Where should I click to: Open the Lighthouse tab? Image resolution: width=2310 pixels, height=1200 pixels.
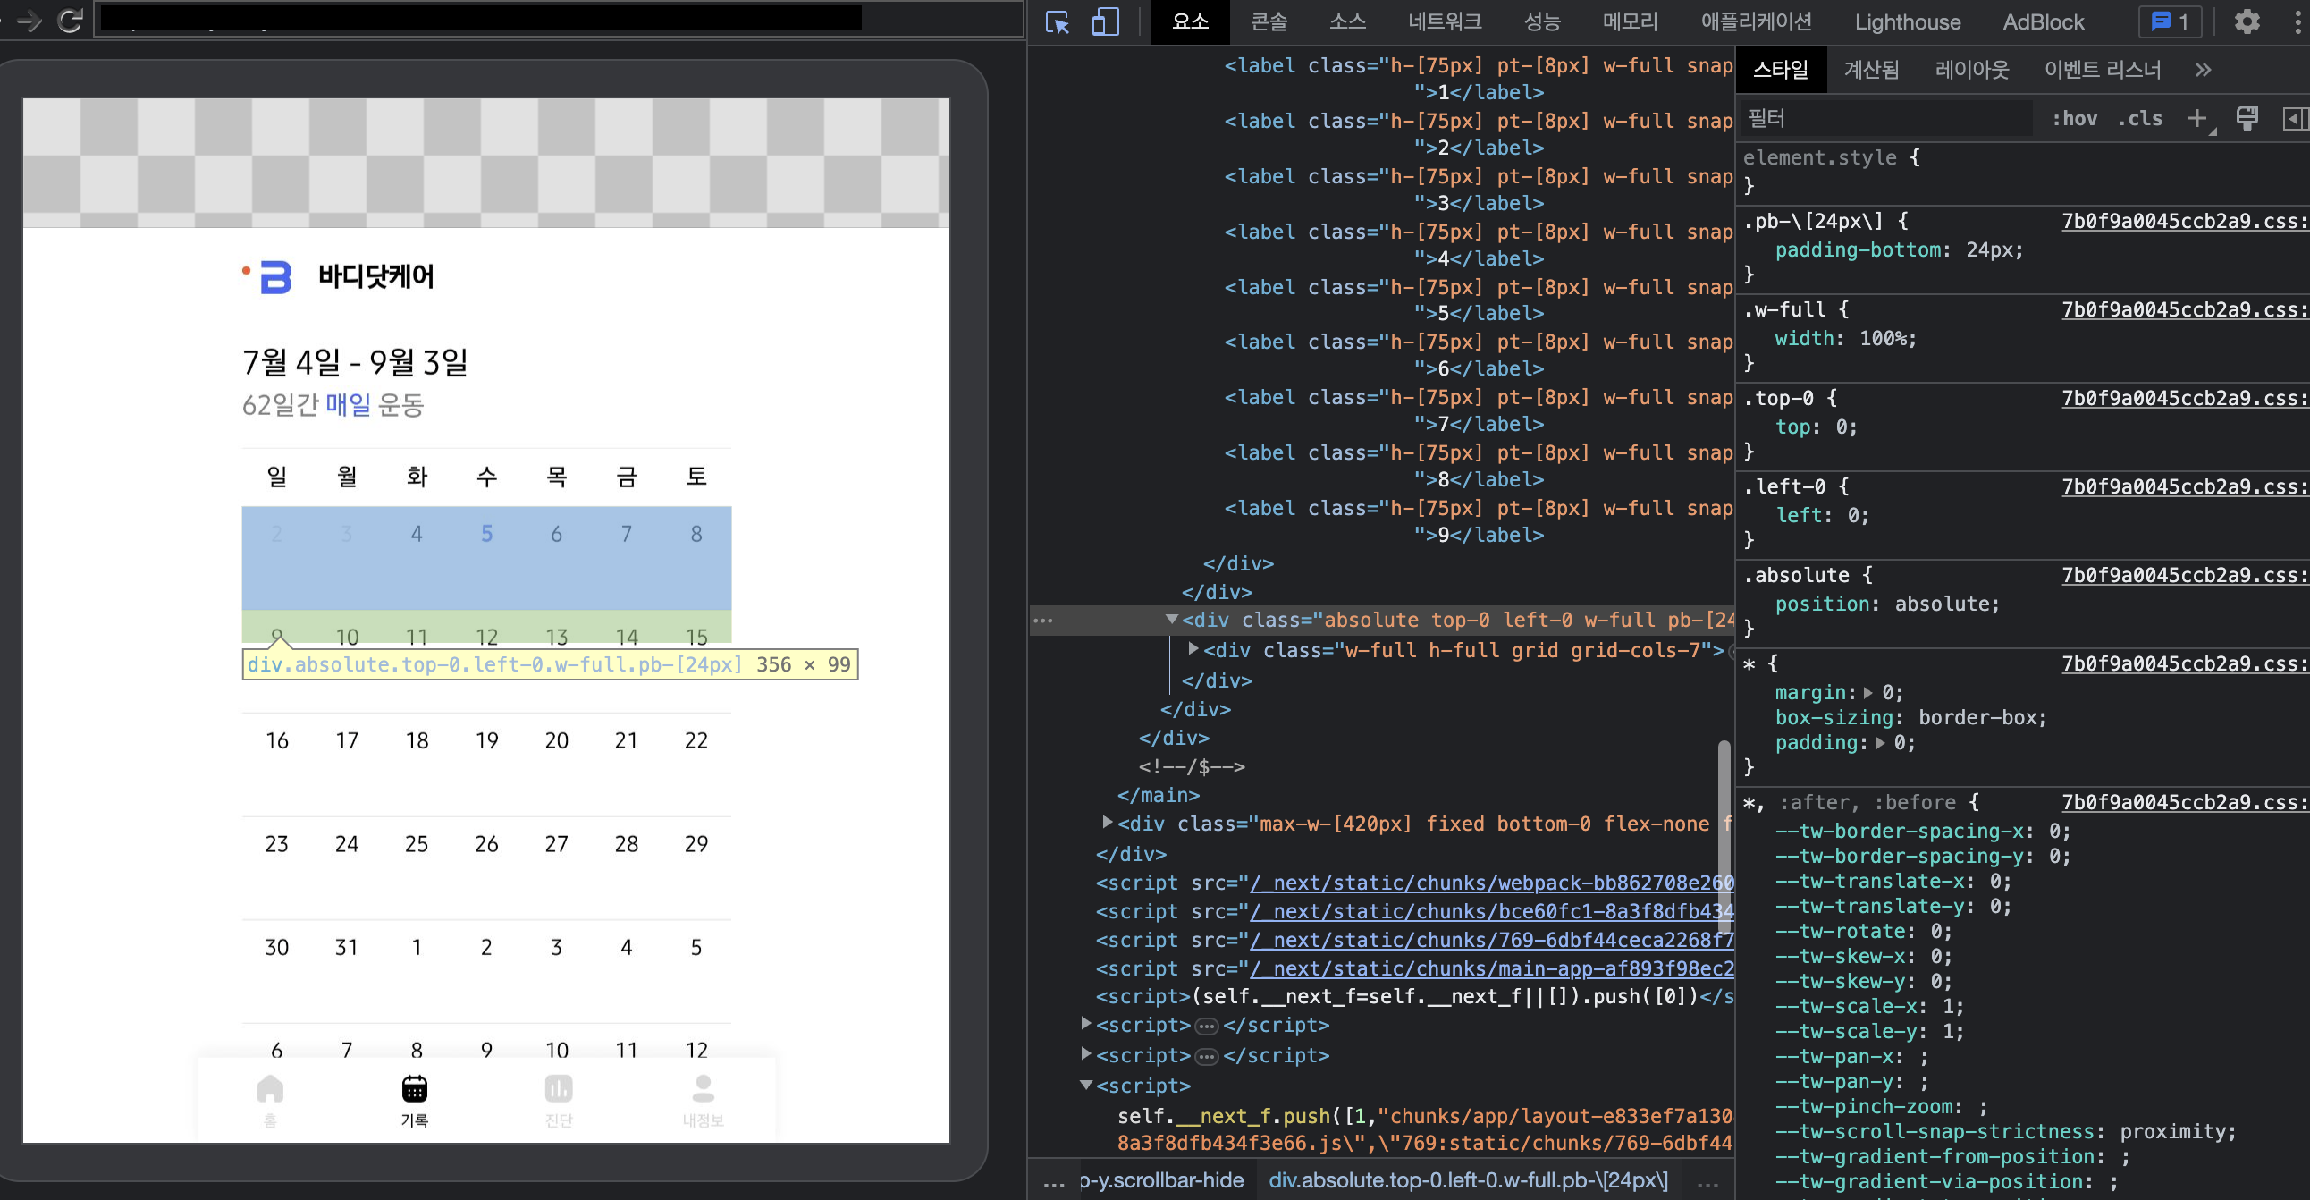click(1908, 21)
